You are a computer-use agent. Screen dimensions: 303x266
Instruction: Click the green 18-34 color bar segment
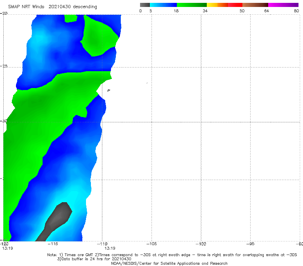coord(192,5)
